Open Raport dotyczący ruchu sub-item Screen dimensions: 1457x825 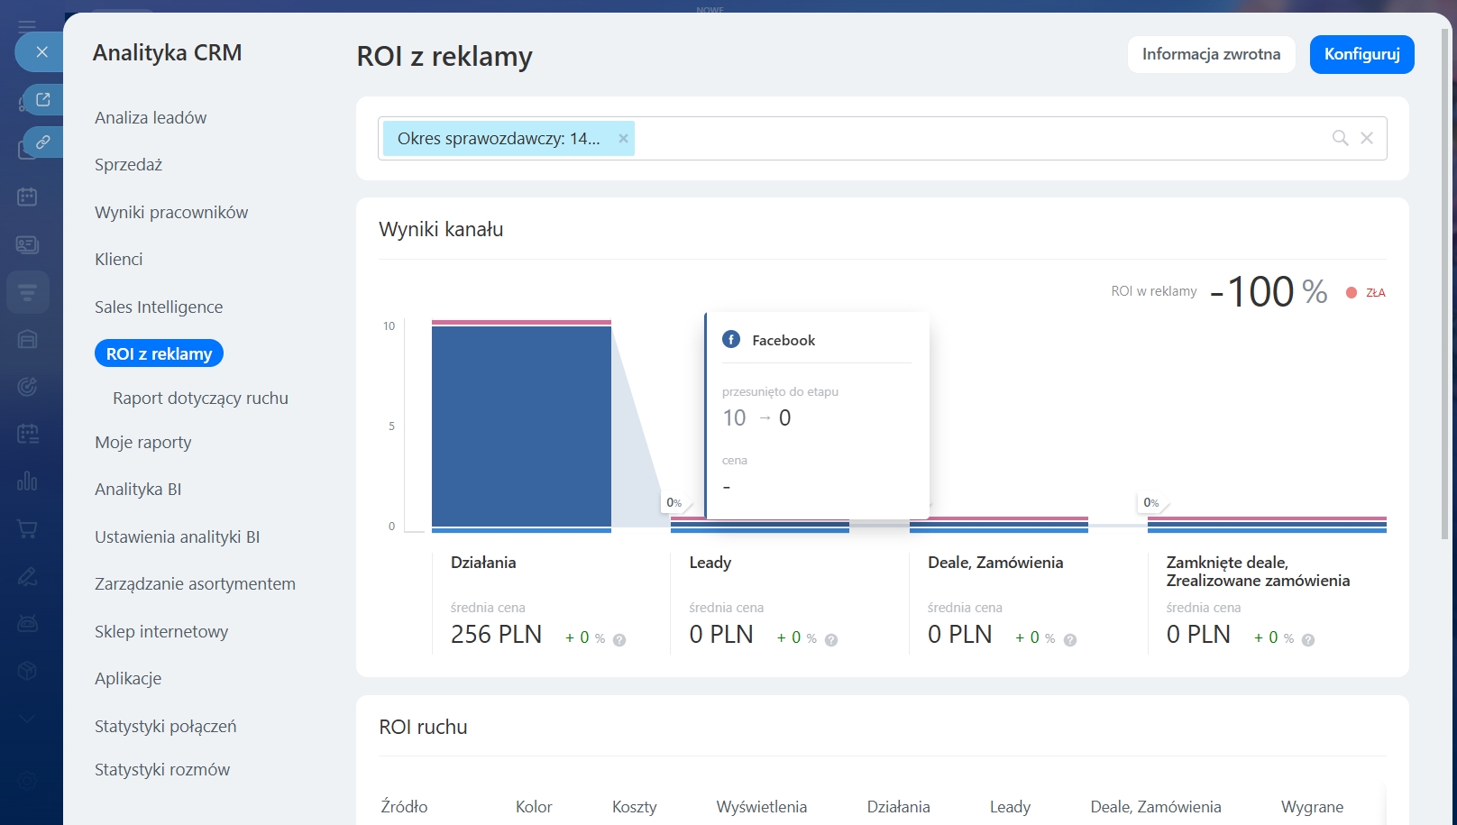point(200,399)
